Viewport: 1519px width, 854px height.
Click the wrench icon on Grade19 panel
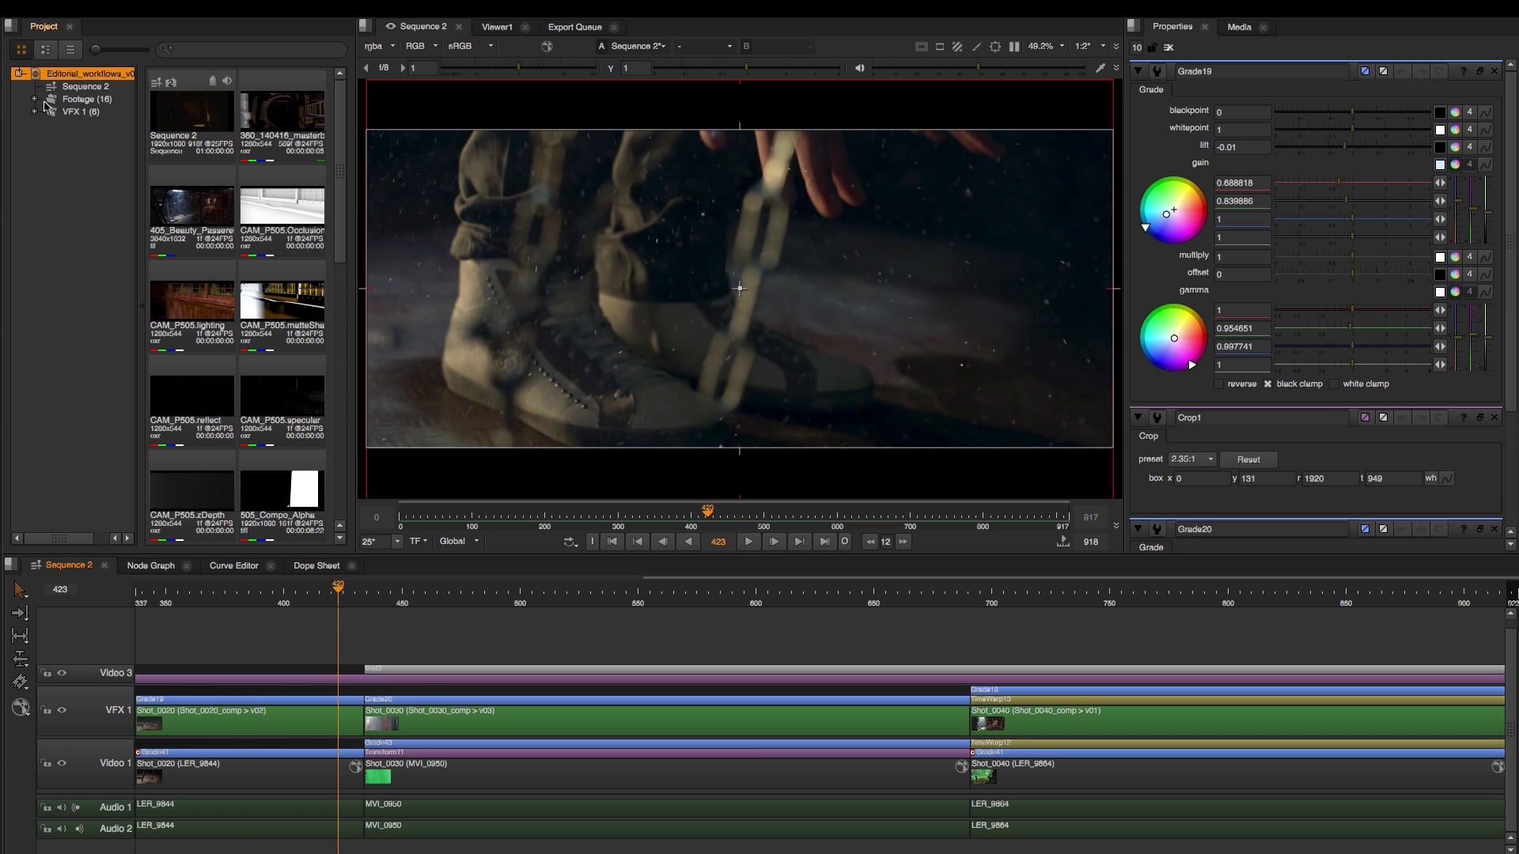[1157, 70]
